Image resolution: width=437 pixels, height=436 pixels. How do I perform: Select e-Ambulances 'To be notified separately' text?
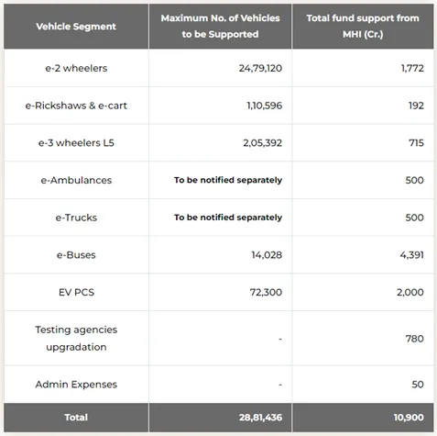[x=228, y=180]
